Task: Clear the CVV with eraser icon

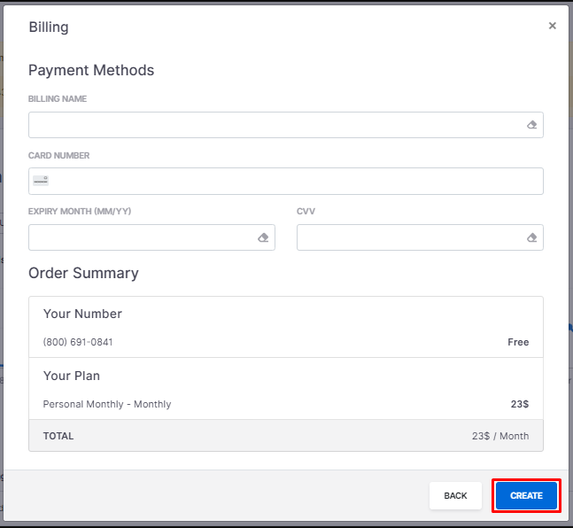Action: pyautogui.click(x=531, y=237)
